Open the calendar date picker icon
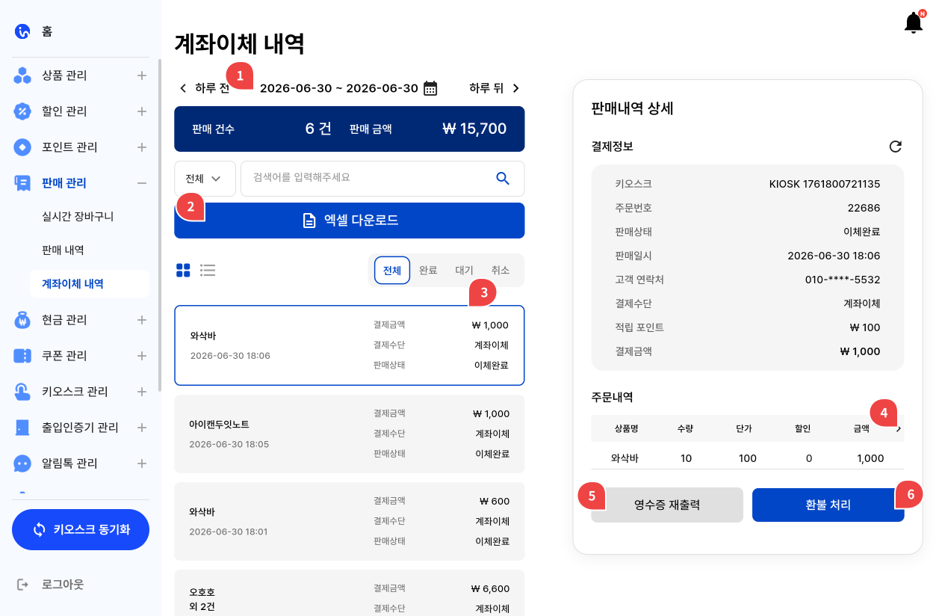This screenshot has height=616, width=936. pyautogui.click(x=430, y=88)
